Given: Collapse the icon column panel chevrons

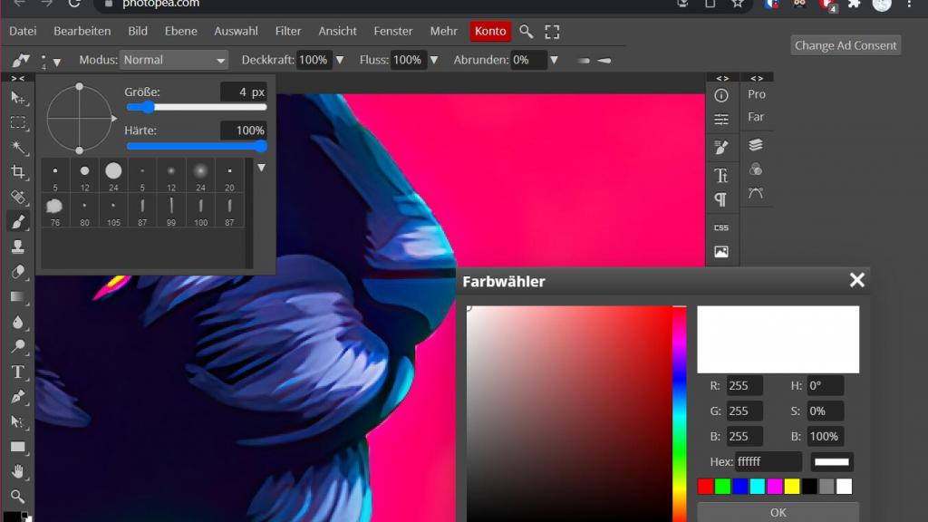Looking at the screenshot, I should [x=722, y=78].
